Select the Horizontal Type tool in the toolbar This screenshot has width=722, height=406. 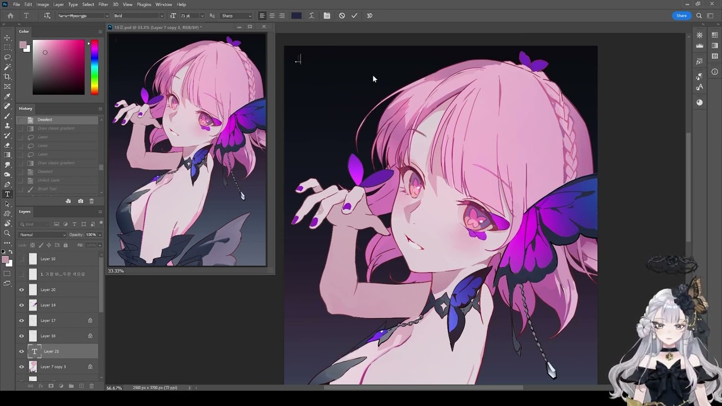[x=7, y=194]
